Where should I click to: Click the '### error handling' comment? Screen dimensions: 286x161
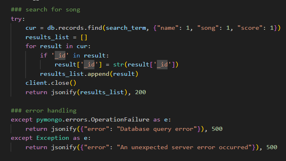44,110
